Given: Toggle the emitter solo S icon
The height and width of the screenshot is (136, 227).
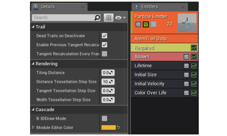Looking at the screenshot, I should coord(153,24).
